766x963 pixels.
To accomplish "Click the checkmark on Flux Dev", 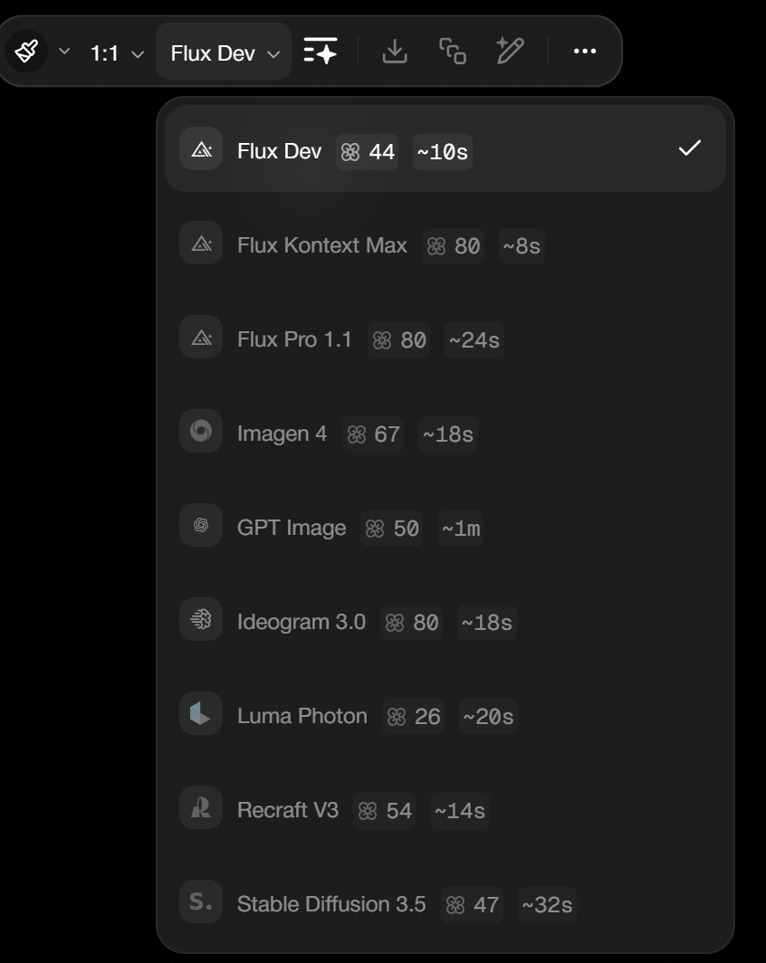I will (x=690, y=148).
